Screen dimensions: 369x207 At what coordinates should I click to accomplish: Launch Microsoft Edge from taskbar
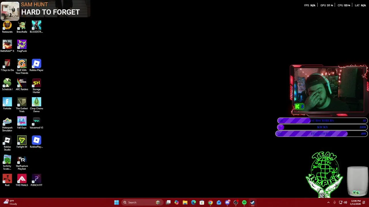(x=193, y=202)
